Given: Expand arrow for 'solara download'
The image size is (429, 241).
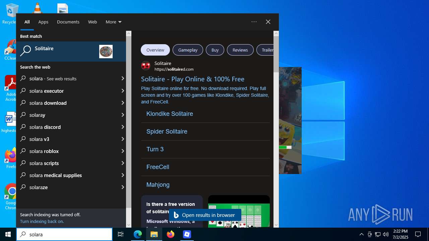Looking at the screenshot, I should point(123,103).
